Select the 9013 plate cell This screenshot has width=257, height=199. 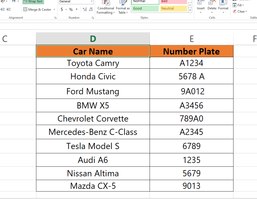click(192, 186)
